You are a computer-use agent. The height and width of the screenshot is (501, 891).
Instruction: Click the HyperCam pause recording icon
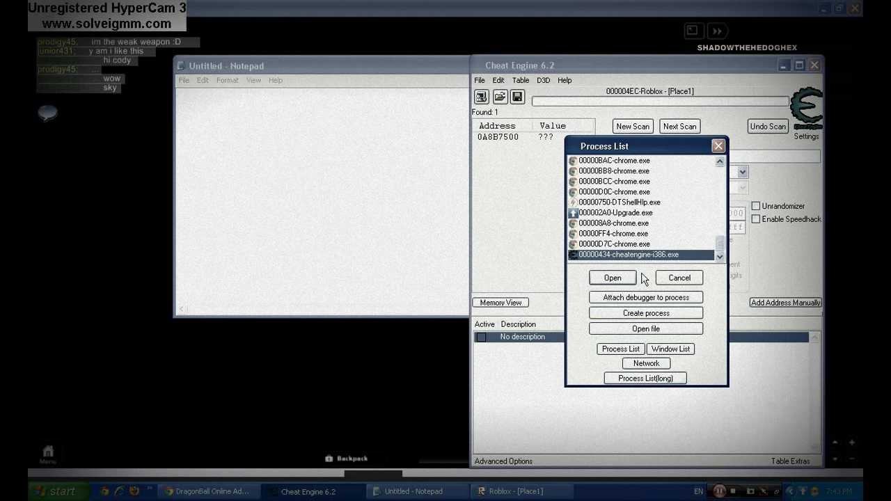pos(719,491)
